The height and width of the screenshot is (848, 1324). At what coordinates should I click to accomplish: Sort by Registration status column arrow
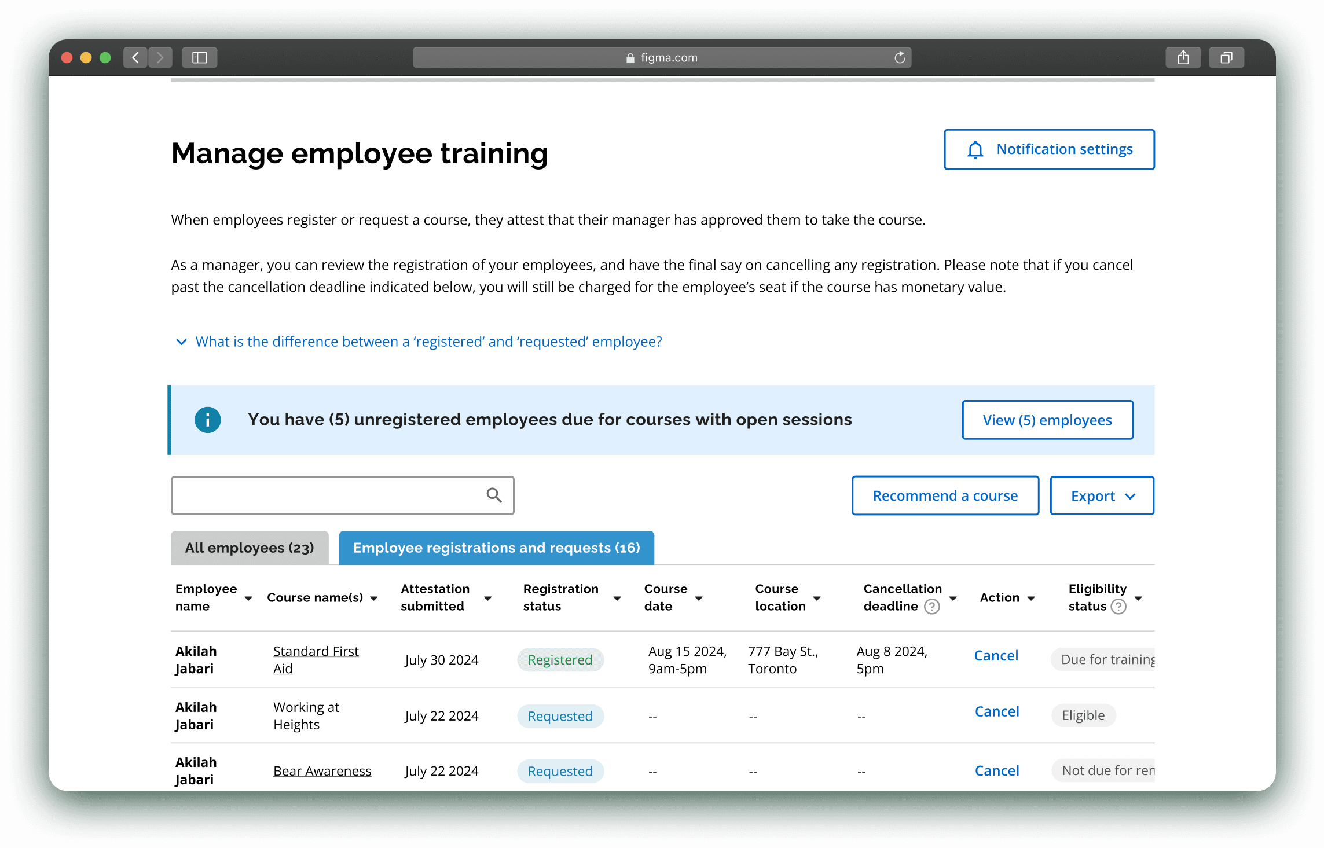point(617,598)
